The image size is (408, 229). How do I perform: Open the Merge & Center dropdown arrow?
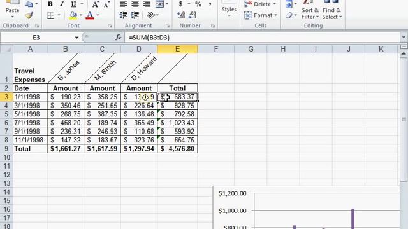(x=167, y=4)
